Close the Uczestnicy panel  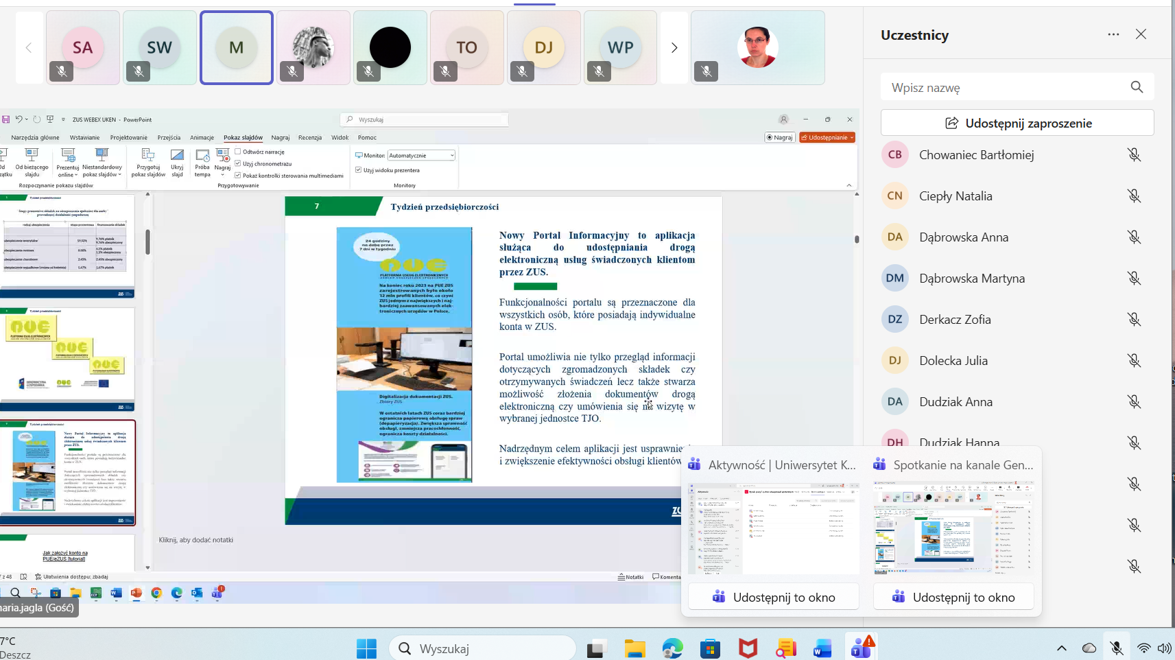tap(1141, 34)
